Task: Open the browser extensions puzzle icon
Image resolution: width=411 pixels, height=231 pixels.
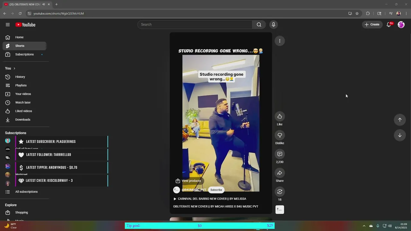Action: (368, 13)
